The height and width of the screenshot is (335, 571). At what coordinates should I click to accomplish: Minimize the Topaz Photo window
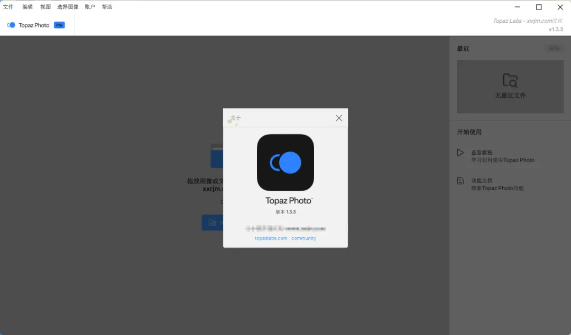pyautogui.click(x=518, y=7)
